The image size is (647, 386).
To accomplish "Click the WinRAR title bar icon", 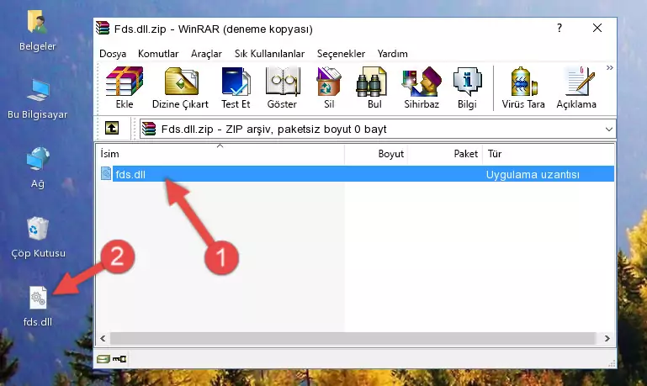I will (x=103, y=28).
